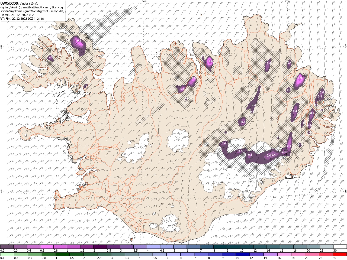
Task: Pick the lower legend swatch between 20 and 25
Action: [311, 254]
